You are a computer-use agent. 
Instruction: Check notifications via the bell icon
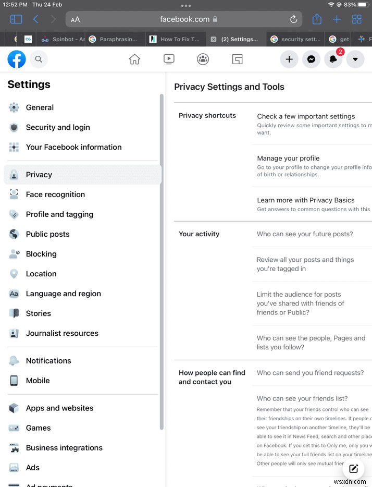click(333, 59)
